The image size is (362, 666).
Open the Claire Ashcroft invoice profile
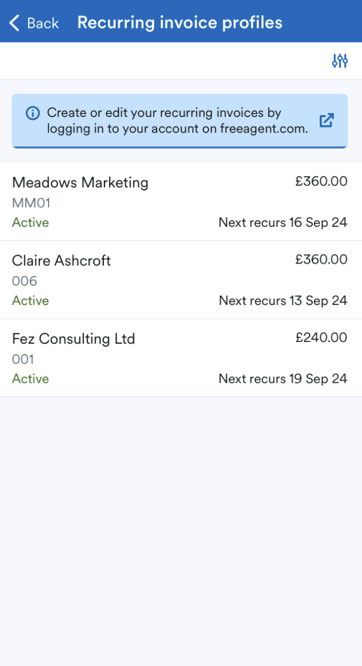coord(61,261)
